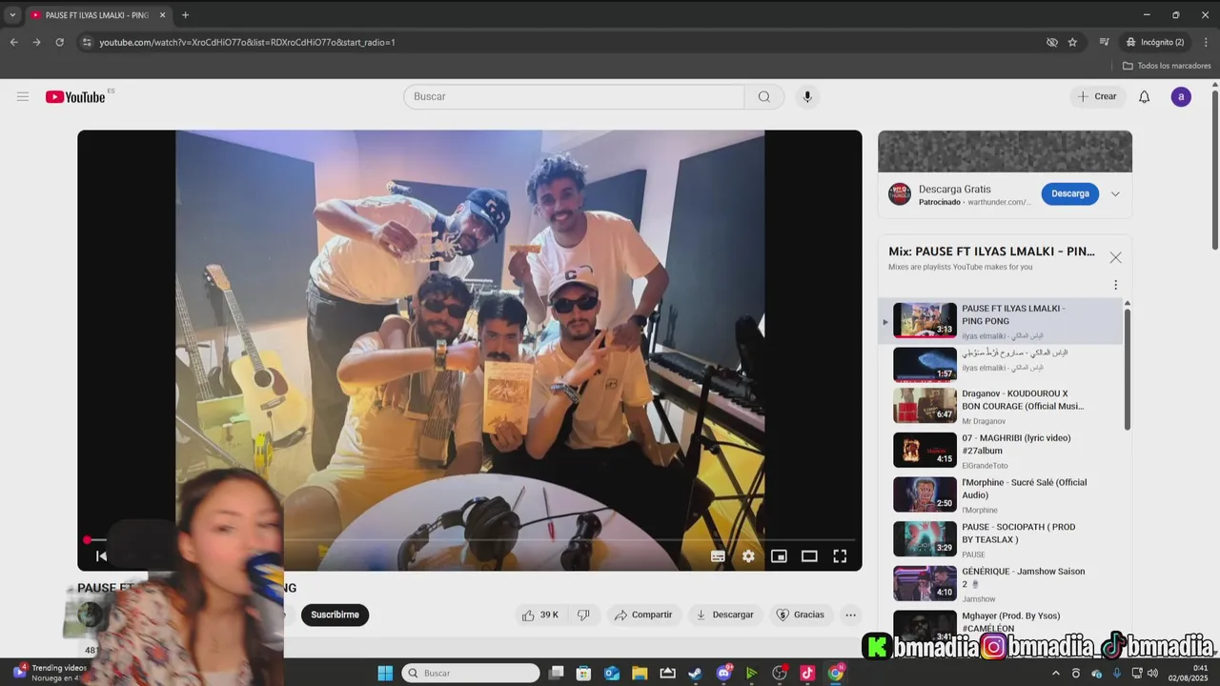The height and width of the screenshot is (686, 1220).
Task: Open Steam from the taskbar
Action: pyautogui.click(x=695, y=673)
